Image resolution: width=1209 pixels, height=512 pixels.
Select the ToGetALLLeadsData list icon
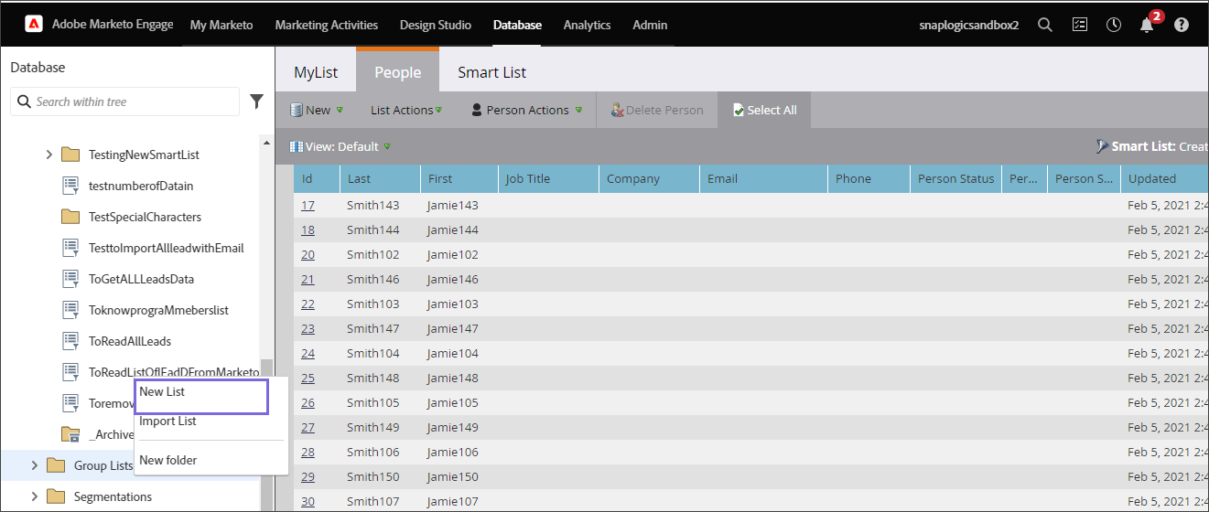pyautogui.click(x=70, y=279)
